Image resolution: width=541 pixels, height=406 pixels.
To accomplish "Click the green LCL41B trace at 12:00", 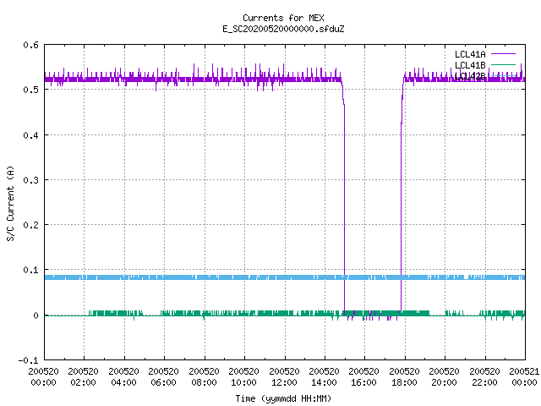I will (x=285, y=313).
